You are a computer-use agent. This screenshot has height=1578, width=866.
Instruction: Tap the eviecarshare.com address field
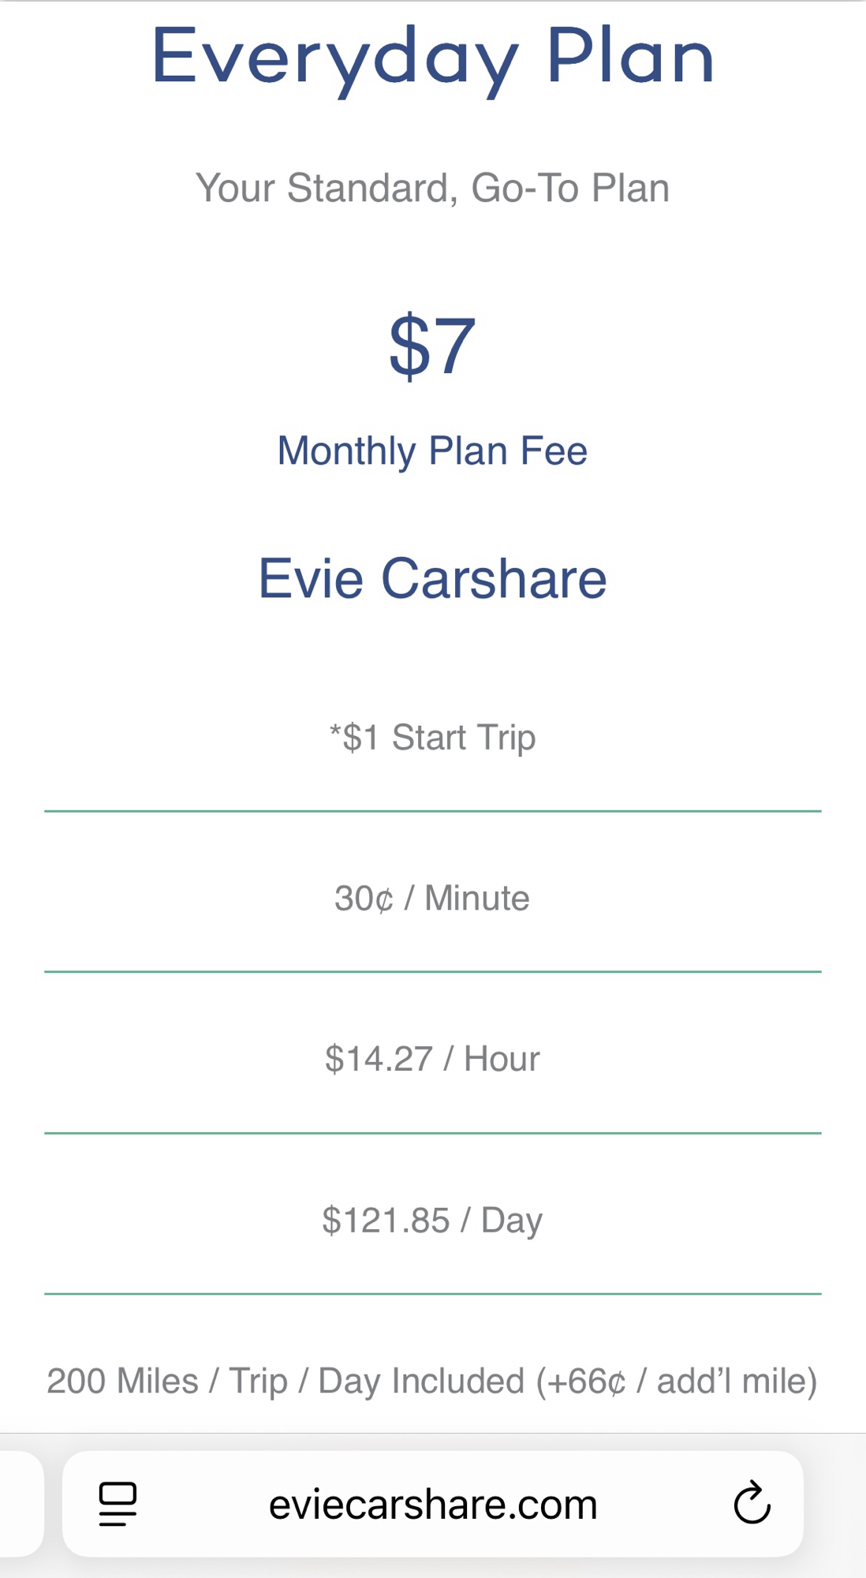432,1504
